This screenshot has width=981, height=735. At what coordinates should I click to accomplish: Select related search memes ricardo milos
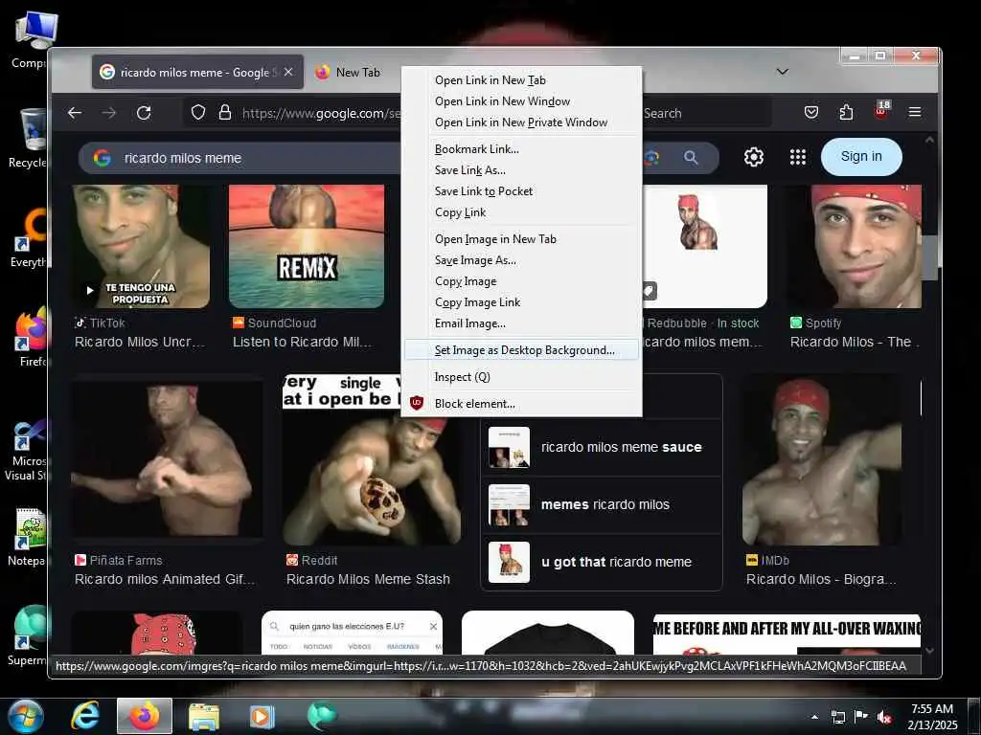(x=602, y=505)
